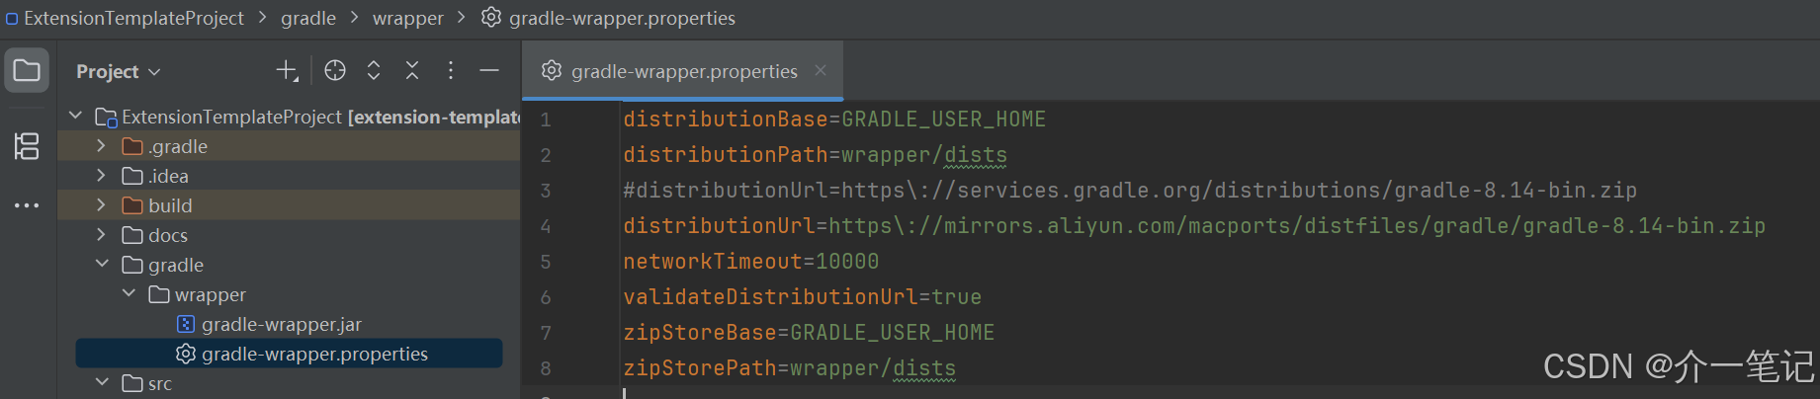1820x399 pixels.
Task: Close the gradle-wrapper.properties tab
Action: coord(821,70)
